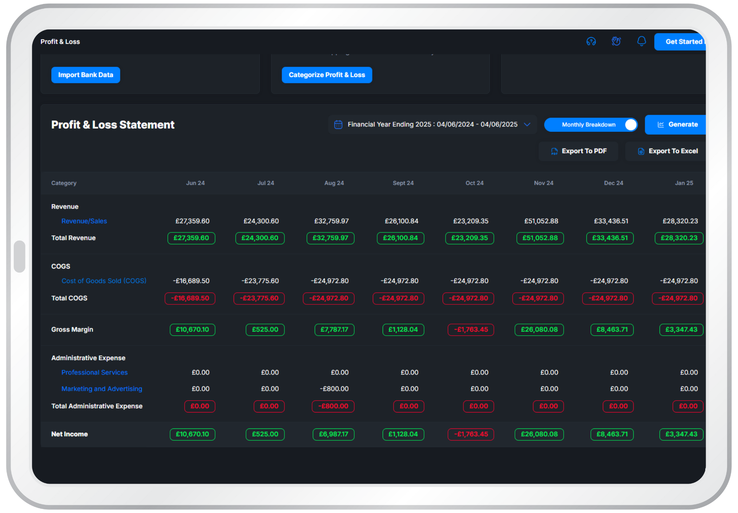This screenshot has height=513, width=738.
Task: Open the notifications bell
Action: (641, 41)
